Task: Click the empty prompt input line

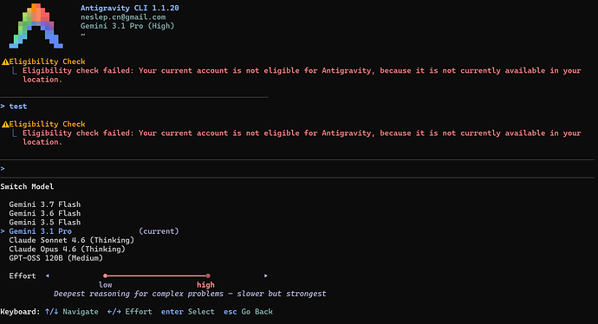Action: [x=297, y=168]
